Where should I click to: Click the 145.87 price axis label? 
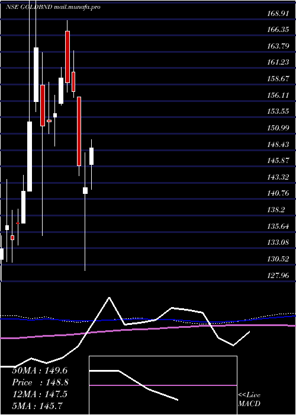[278, 161]
